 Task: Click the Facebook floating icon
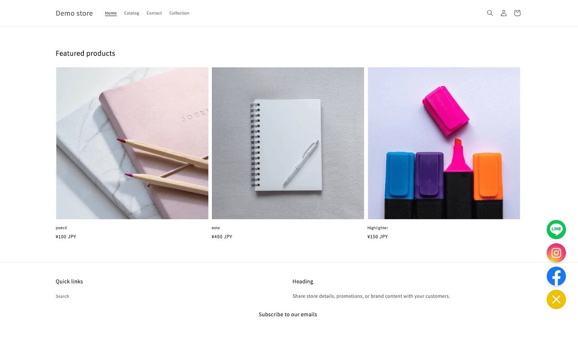tap(556, 276)
